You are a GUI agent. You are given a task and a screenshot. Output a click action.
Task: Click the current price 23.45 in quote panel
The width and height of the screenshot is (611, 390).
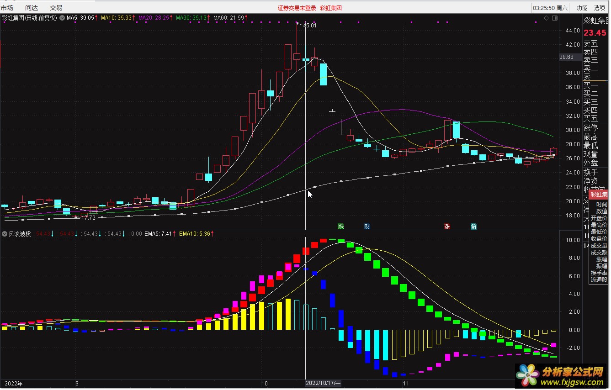(595, 32)
